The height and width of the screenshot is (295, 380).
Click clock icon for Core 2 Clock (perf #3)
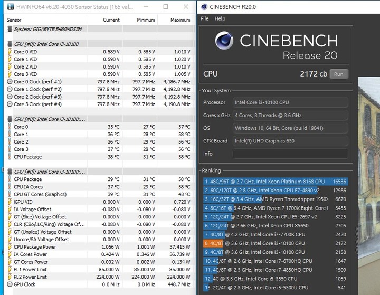tap(9, 97)
